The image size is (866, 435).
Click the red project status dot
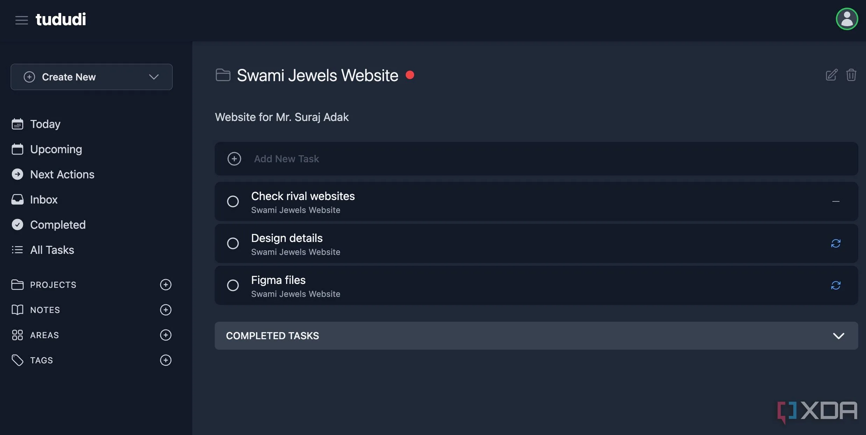410,75
